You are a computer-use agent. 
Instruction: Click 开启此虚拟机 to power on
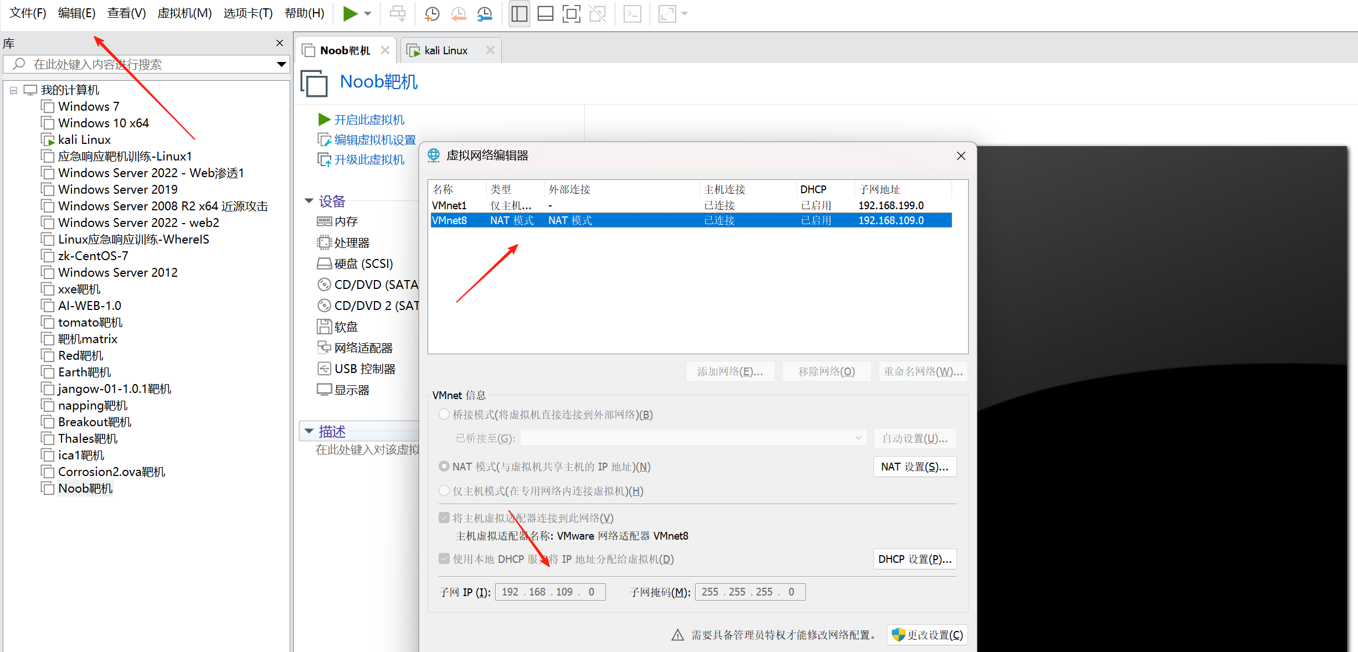[369, 120]
